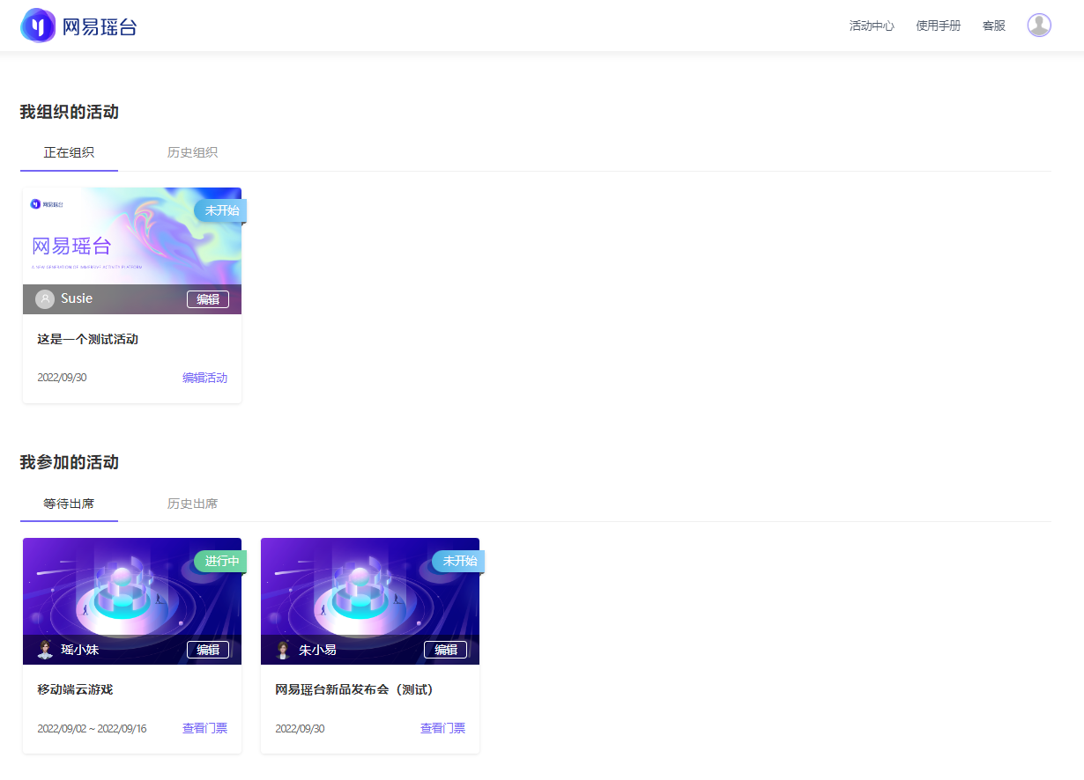
Task: Click the 进行中 status badge
Action: [x=220, y=561]
